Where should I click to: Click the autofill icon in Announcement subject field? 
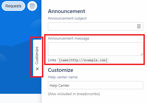pyautogui.click(x=139, y=26)
